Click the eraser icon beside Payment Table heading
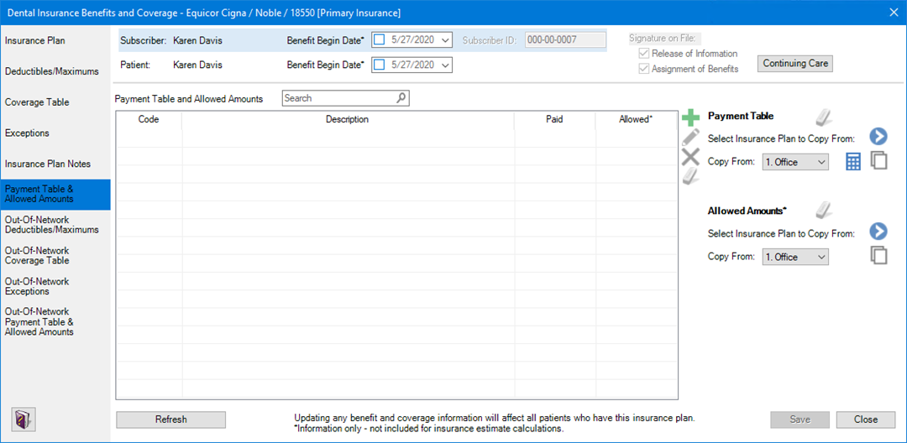 [824, 117]
